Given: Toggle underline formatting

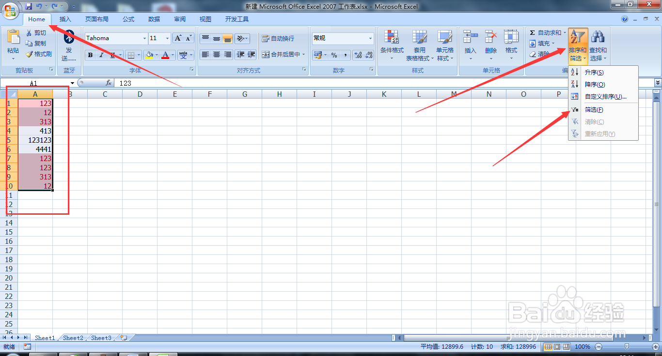Looking at the screenshot, I should tap(112, 55).
